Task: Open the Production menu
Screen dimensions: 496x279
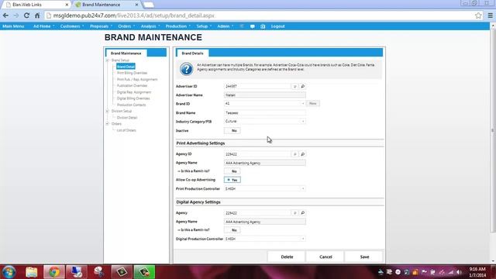Action: click(177, 26)
